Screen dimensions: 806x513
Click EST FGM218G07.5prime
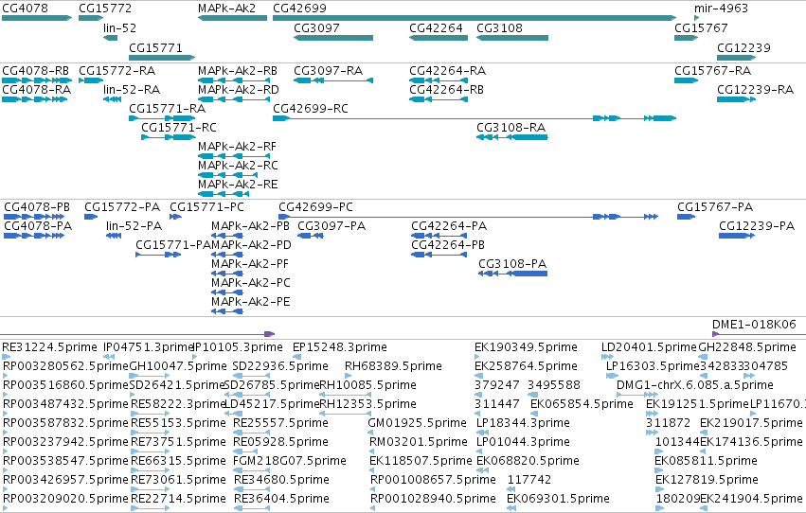click(290, 462)
